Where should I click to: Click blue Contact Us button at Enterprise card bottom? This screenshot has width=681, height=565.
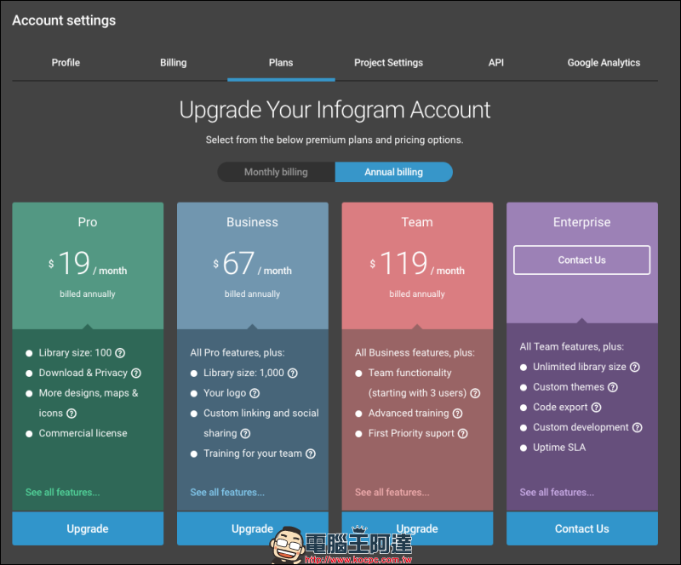pyautogui.click(x=582, y=528)
